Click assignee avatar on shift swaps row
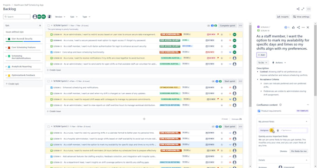Image resolution: width=317 pixels, height=168 pixels. (234, 99)
